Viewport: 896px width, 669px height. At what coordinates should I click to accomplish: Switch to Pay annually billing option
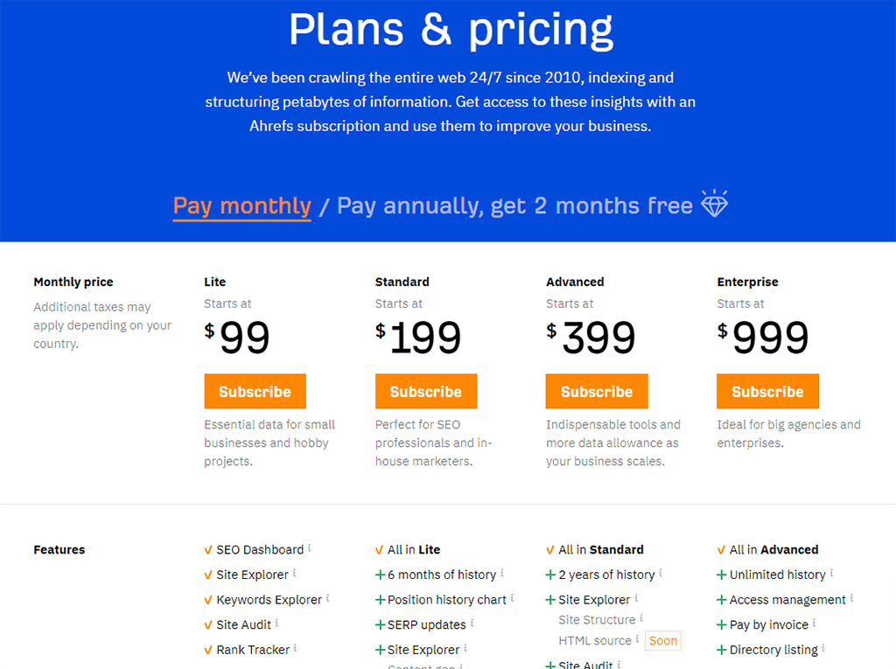tap(514, 206)
